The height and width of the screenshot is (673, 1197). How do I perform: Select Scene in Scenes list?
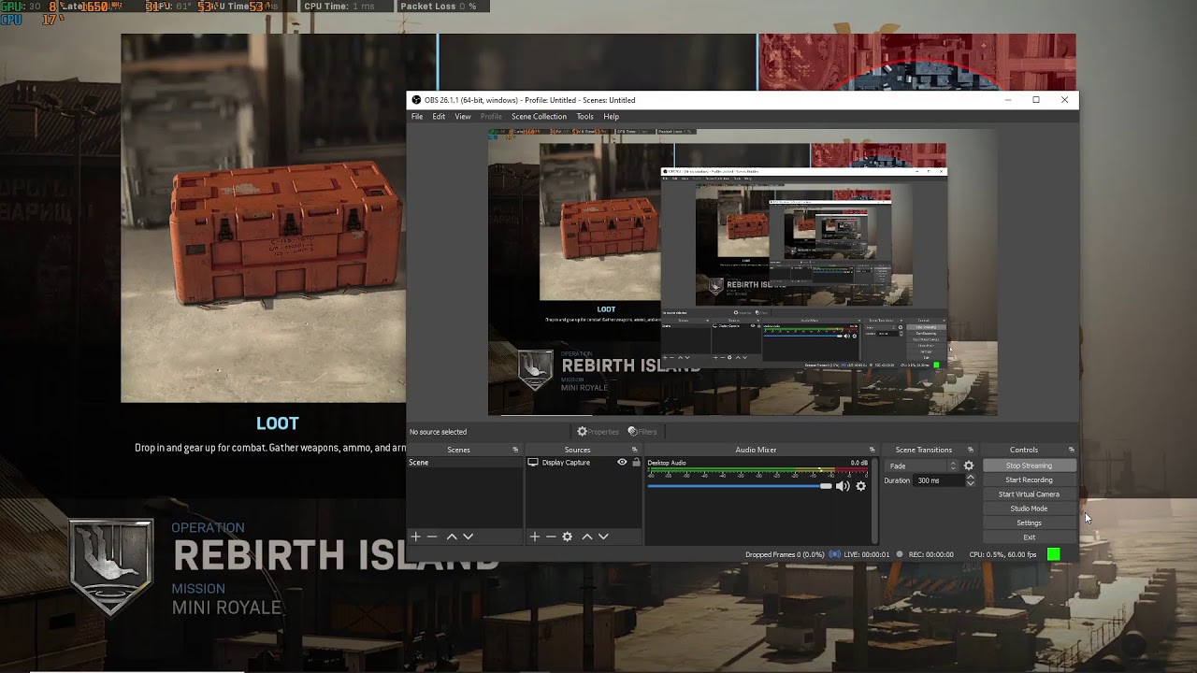coord(465,463)
